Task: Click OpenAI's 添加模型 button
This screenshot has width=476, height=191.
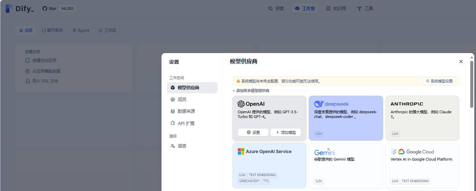Action: pos(286,133)
